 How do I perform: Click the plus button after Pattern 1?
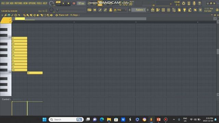148,10
